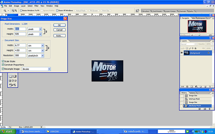
Task: Click the Jump to ImageReady icon
Action: pyautogui.click(x=12, y=85)
